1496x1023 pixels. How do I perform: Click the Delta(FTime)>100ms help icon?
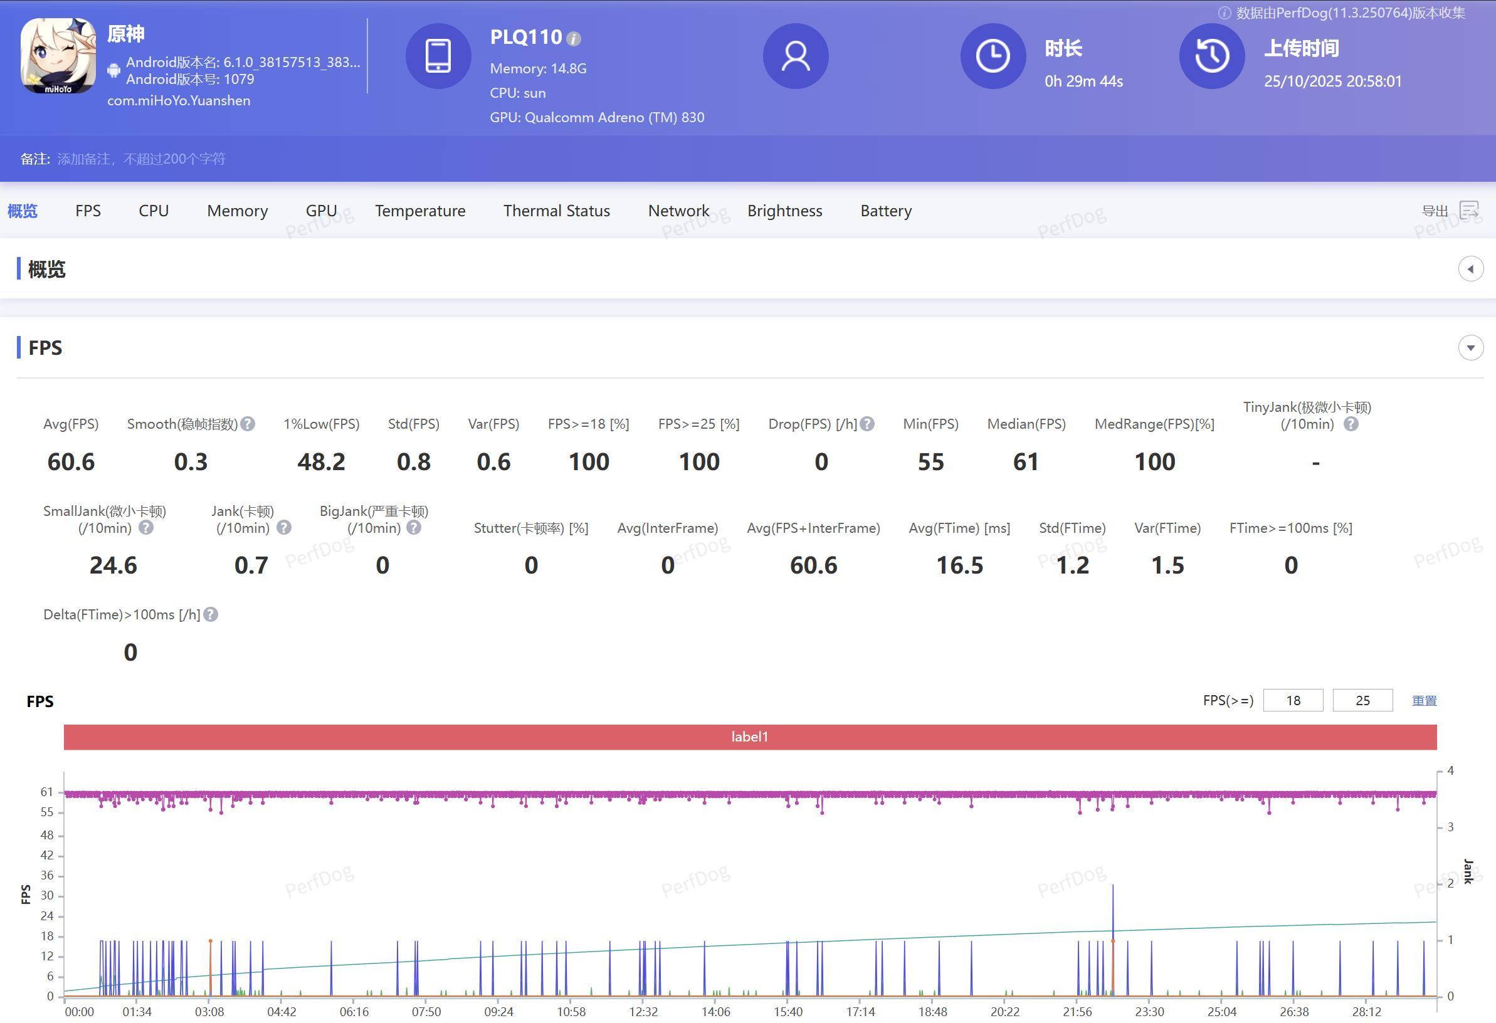(211, 614)
